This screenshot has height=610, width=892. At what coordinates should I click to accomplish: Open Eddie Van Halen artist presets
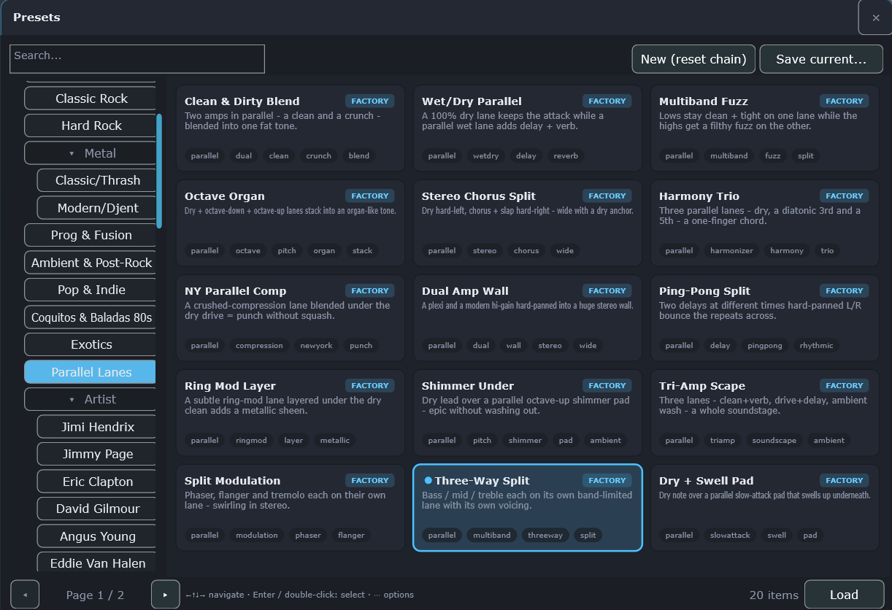click(98, 562)
